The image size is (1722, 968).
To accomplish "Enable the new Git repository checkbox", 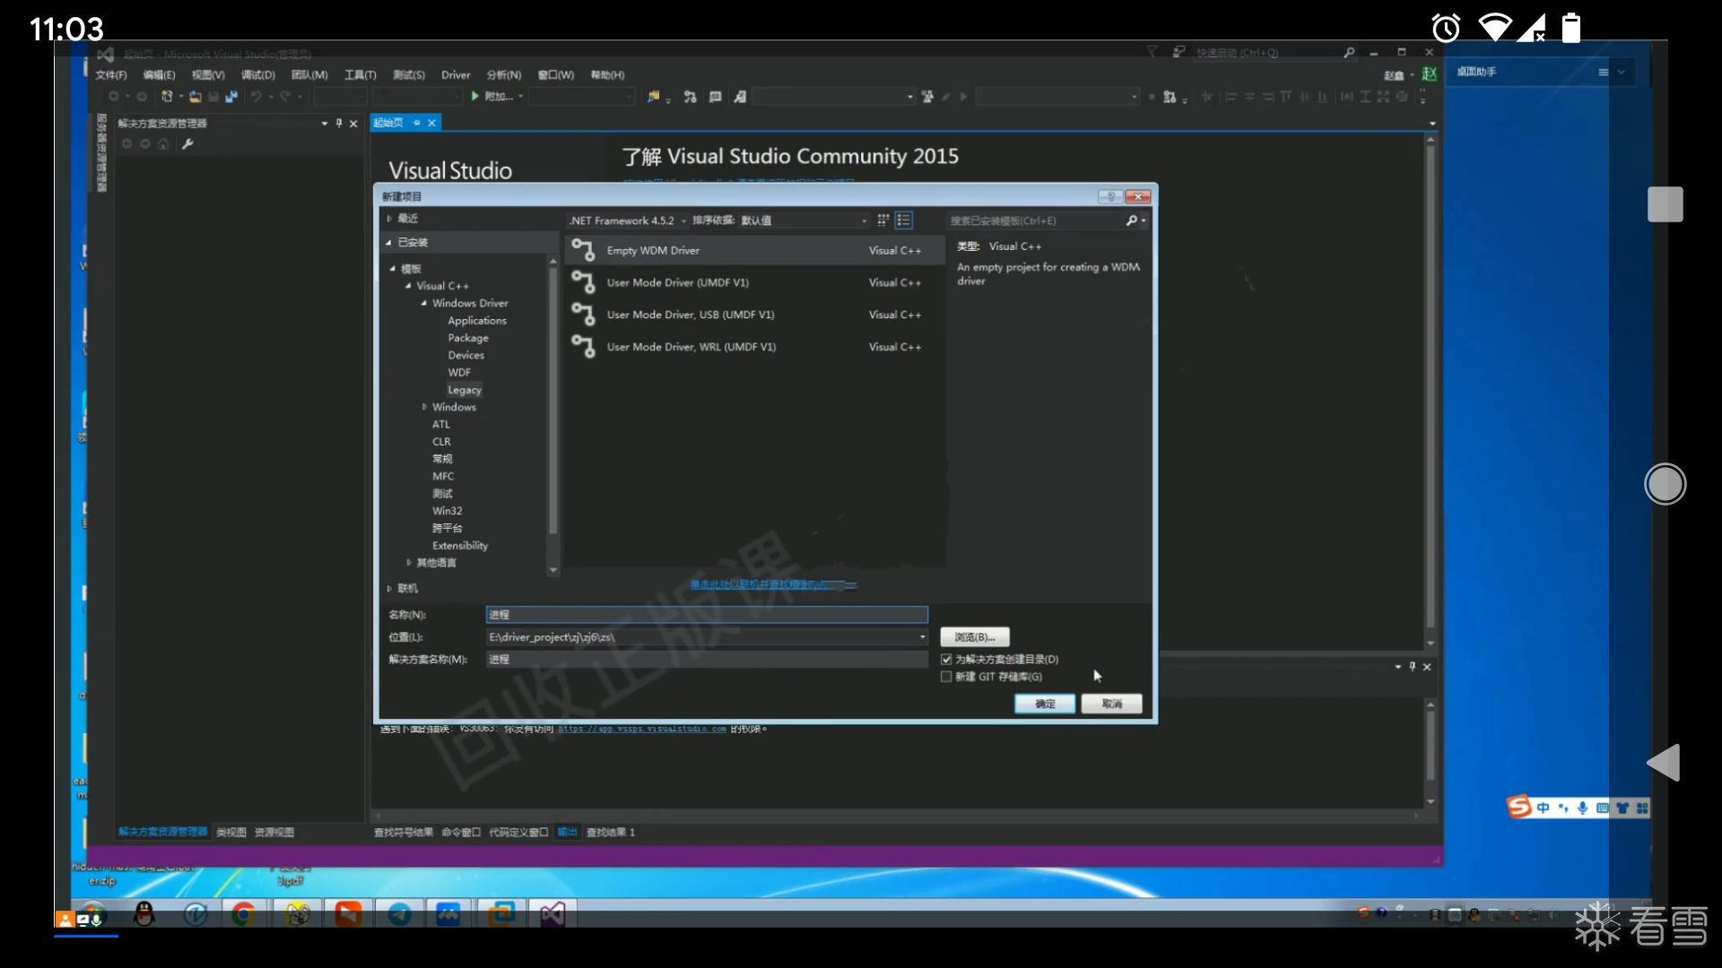I will (946, 677).
